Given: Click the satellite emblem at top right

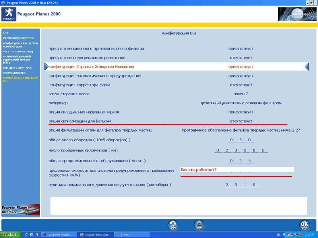Looking at the screenshot, I should tap(292, 14).
